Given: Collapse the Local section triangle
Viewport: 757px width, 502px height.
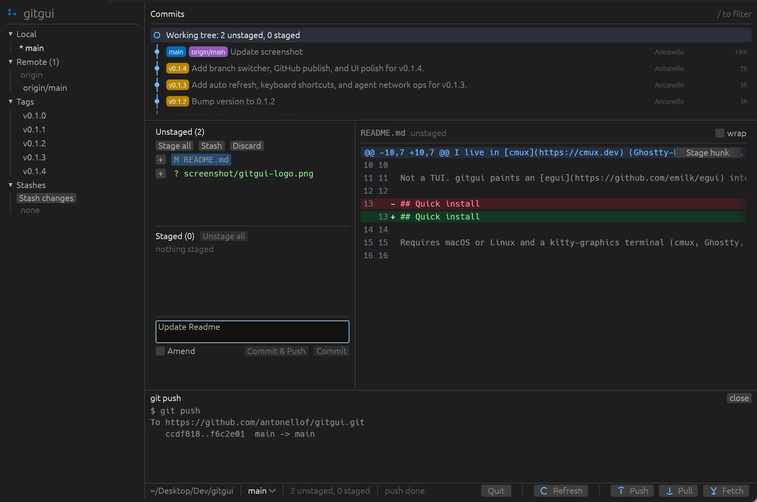Looking at the screenshot, I should pyautogui.click(x=11, y=34).
